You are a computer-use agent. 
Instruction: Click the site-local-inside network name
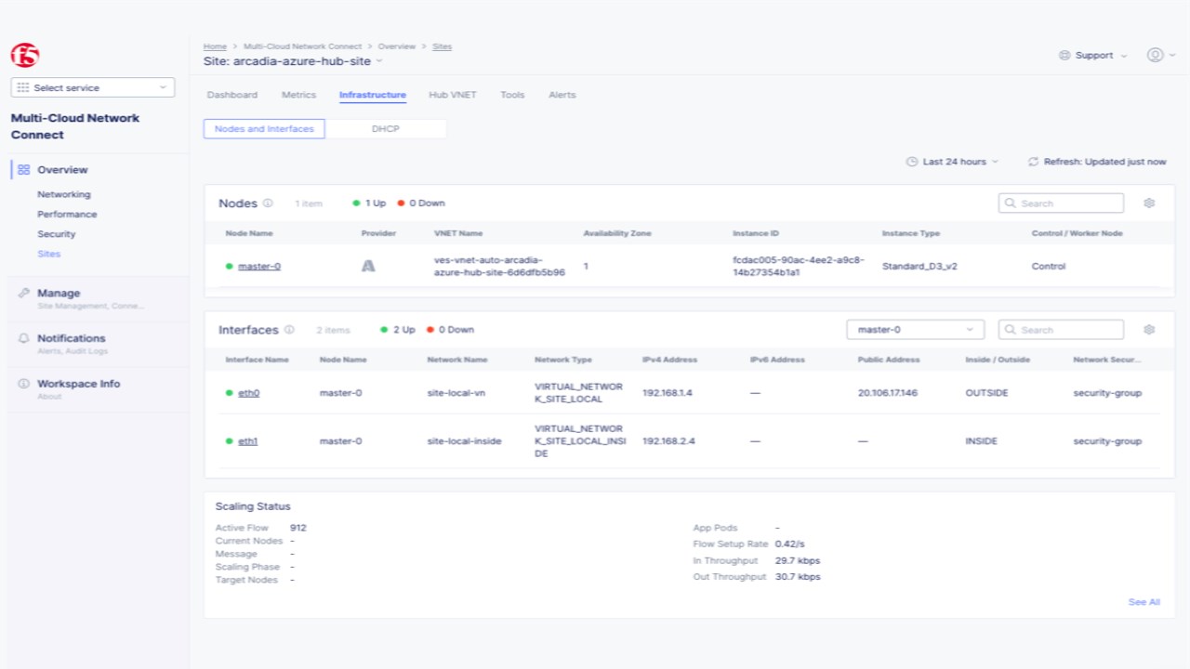(464, 441)
